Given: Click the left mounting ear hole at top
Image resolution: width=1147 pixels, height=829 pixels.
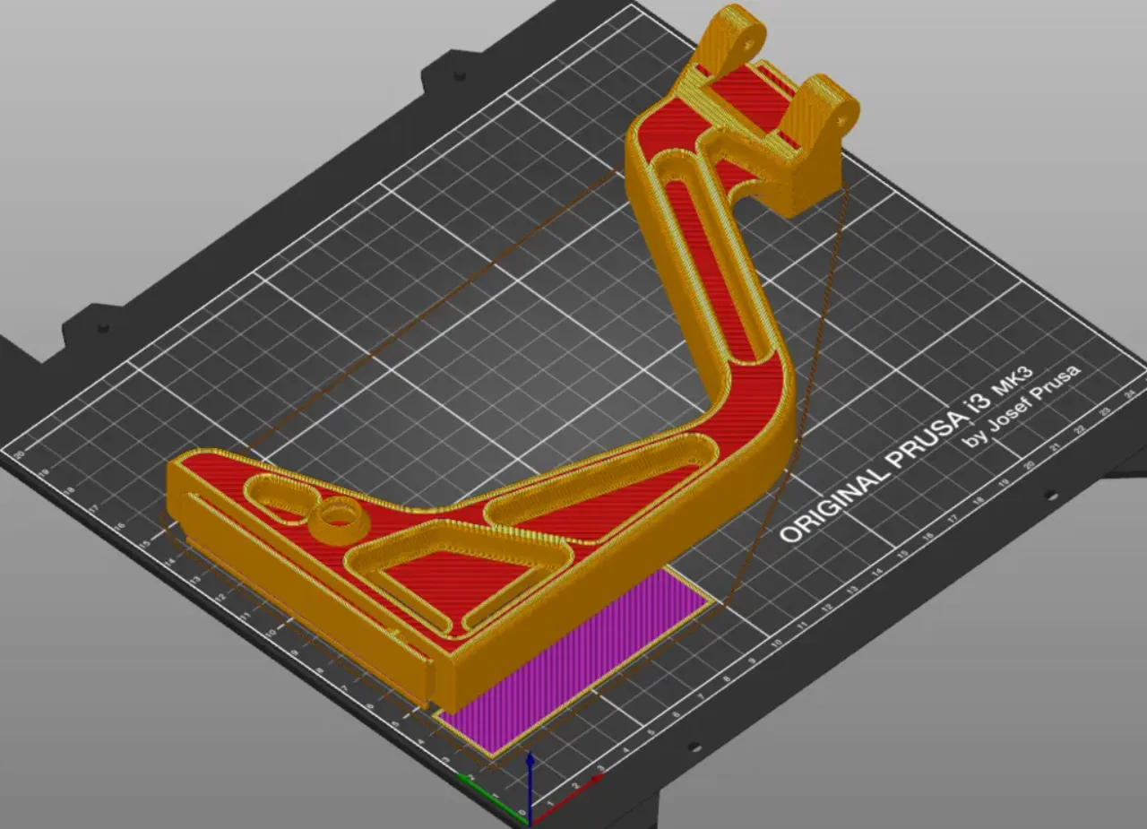Looking at the screenshot, I should pyautogui.click(x=745, y=39).
